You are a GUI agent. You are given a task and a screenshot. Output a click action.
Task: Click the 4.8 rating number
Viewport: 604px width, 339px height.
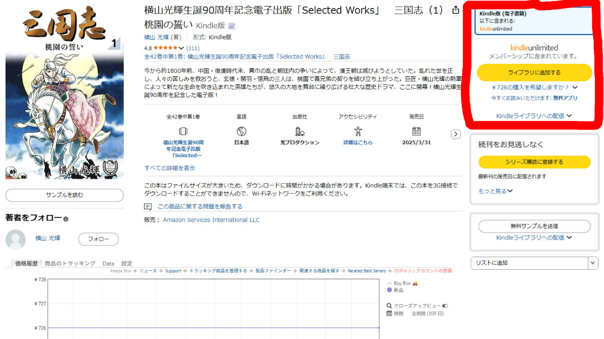click(148, 48)
